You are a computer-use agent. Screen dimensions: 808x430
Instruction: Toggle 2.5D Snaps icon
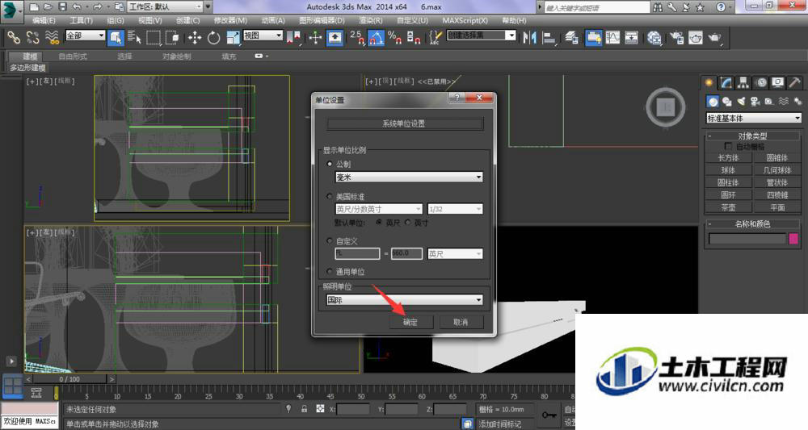[357, 38]
